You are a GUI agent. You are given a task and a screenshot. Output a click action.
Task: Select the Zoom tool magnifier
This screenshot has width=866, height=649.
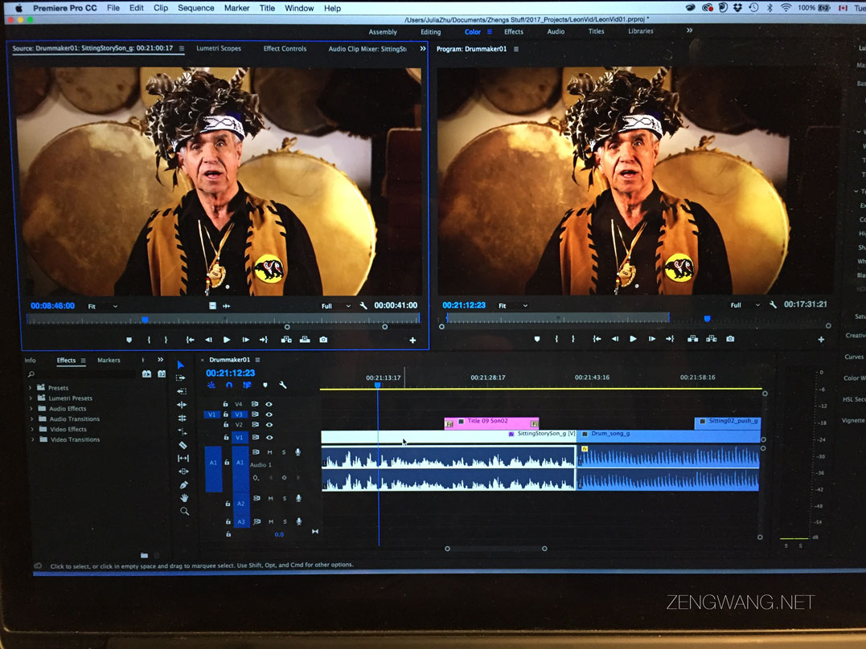tap(184, 511)
